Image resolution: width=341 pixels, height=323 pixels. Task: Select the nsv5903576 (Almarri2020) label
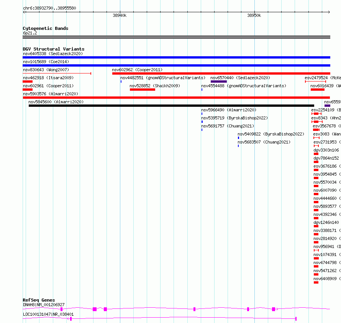(51, 94)
